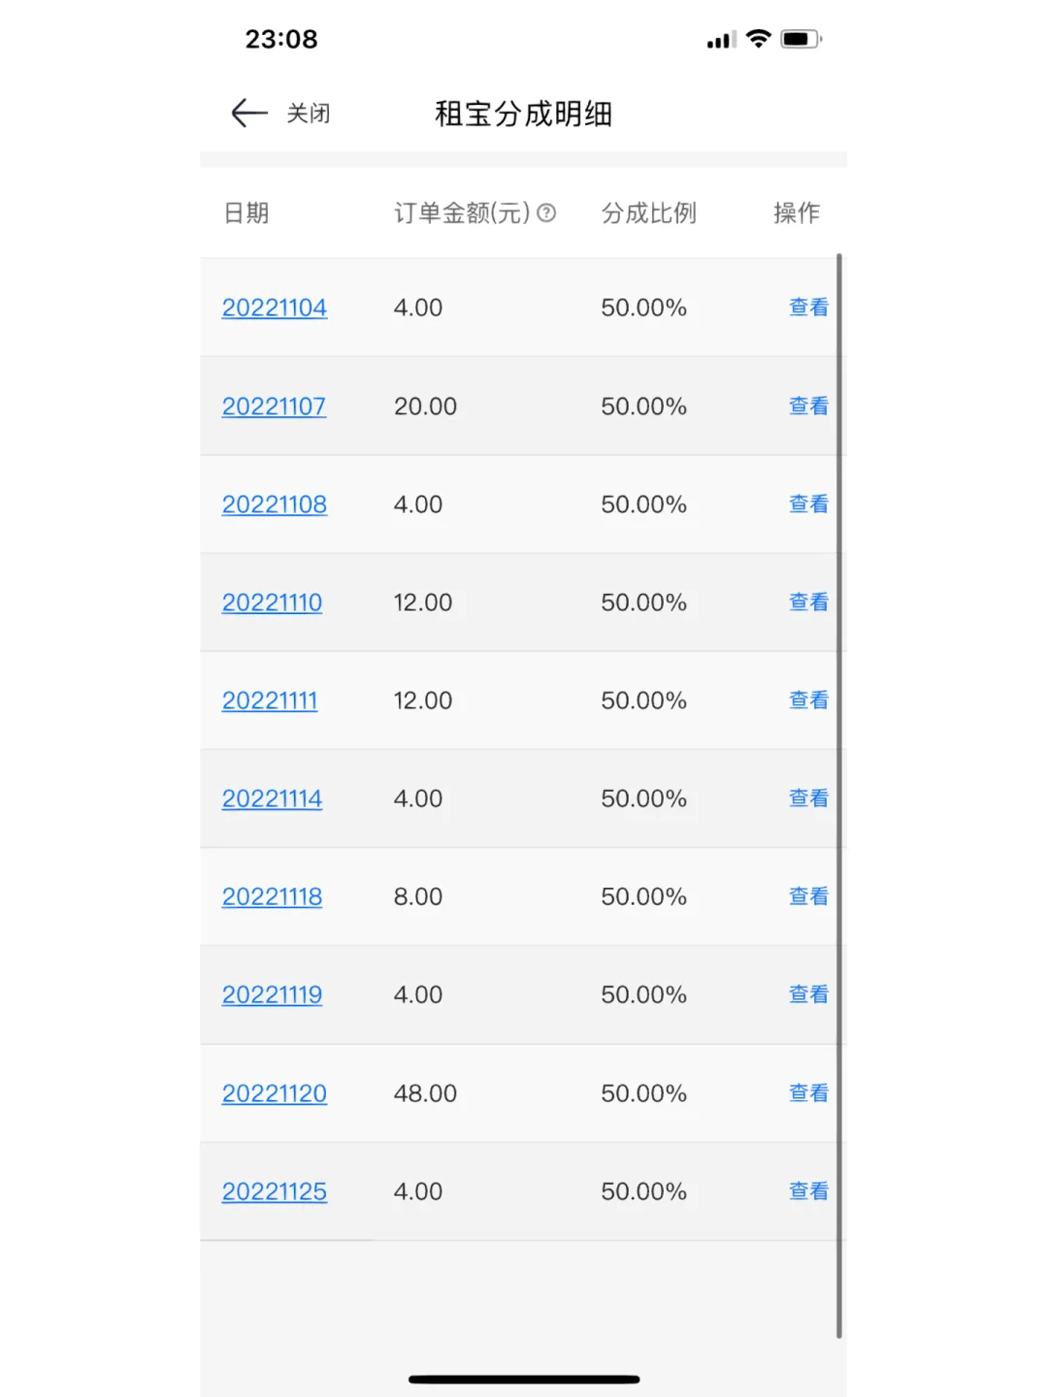Click the vertical scrollbar on the right edge
This screenshot has width=1048, height=1397.
[839, 796]
